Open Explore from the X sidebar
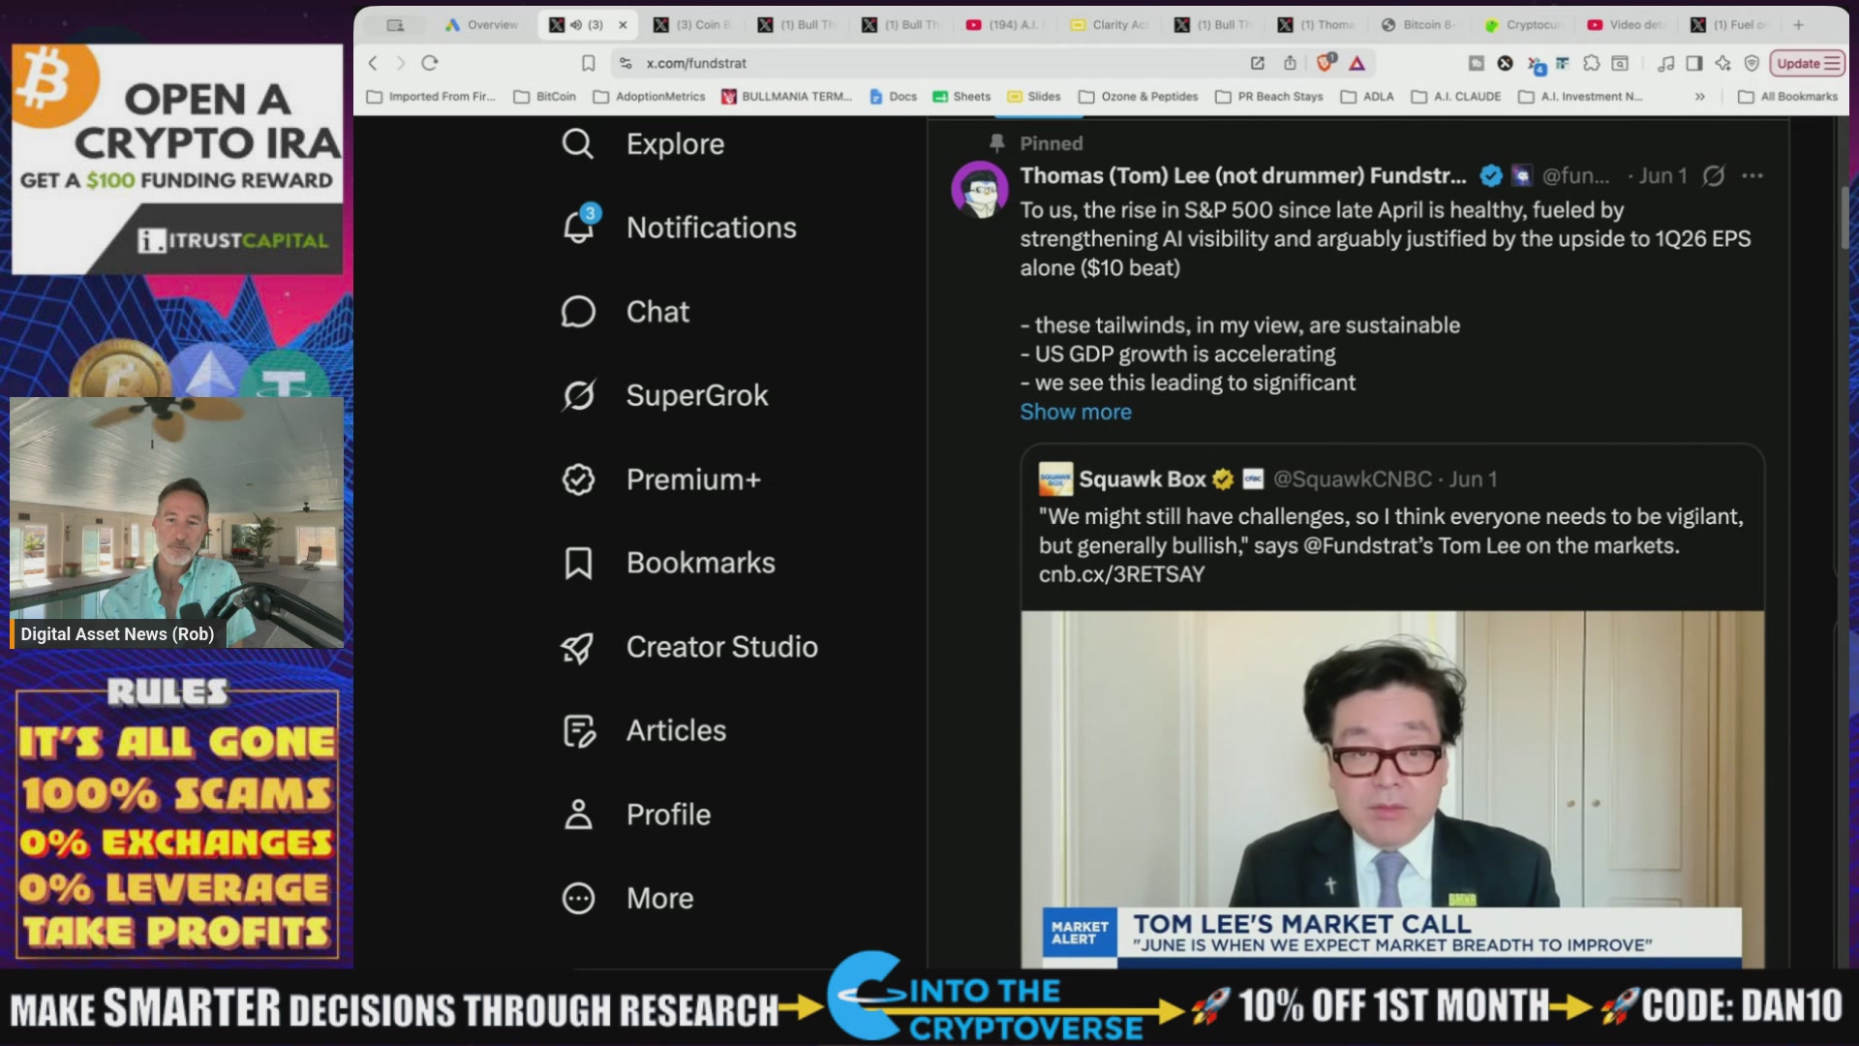Screen dimensions: 1859x1046 [x=643, y=144]
